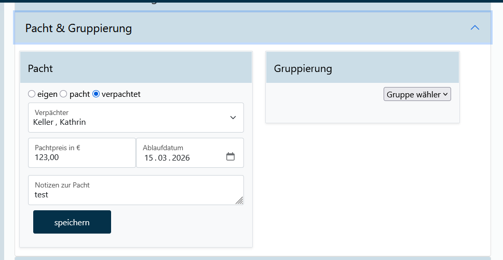Open the Verpächter dropdown showing Keller, Kathrin
Screen dimensions: 503x260
click(x=130, y=118)
